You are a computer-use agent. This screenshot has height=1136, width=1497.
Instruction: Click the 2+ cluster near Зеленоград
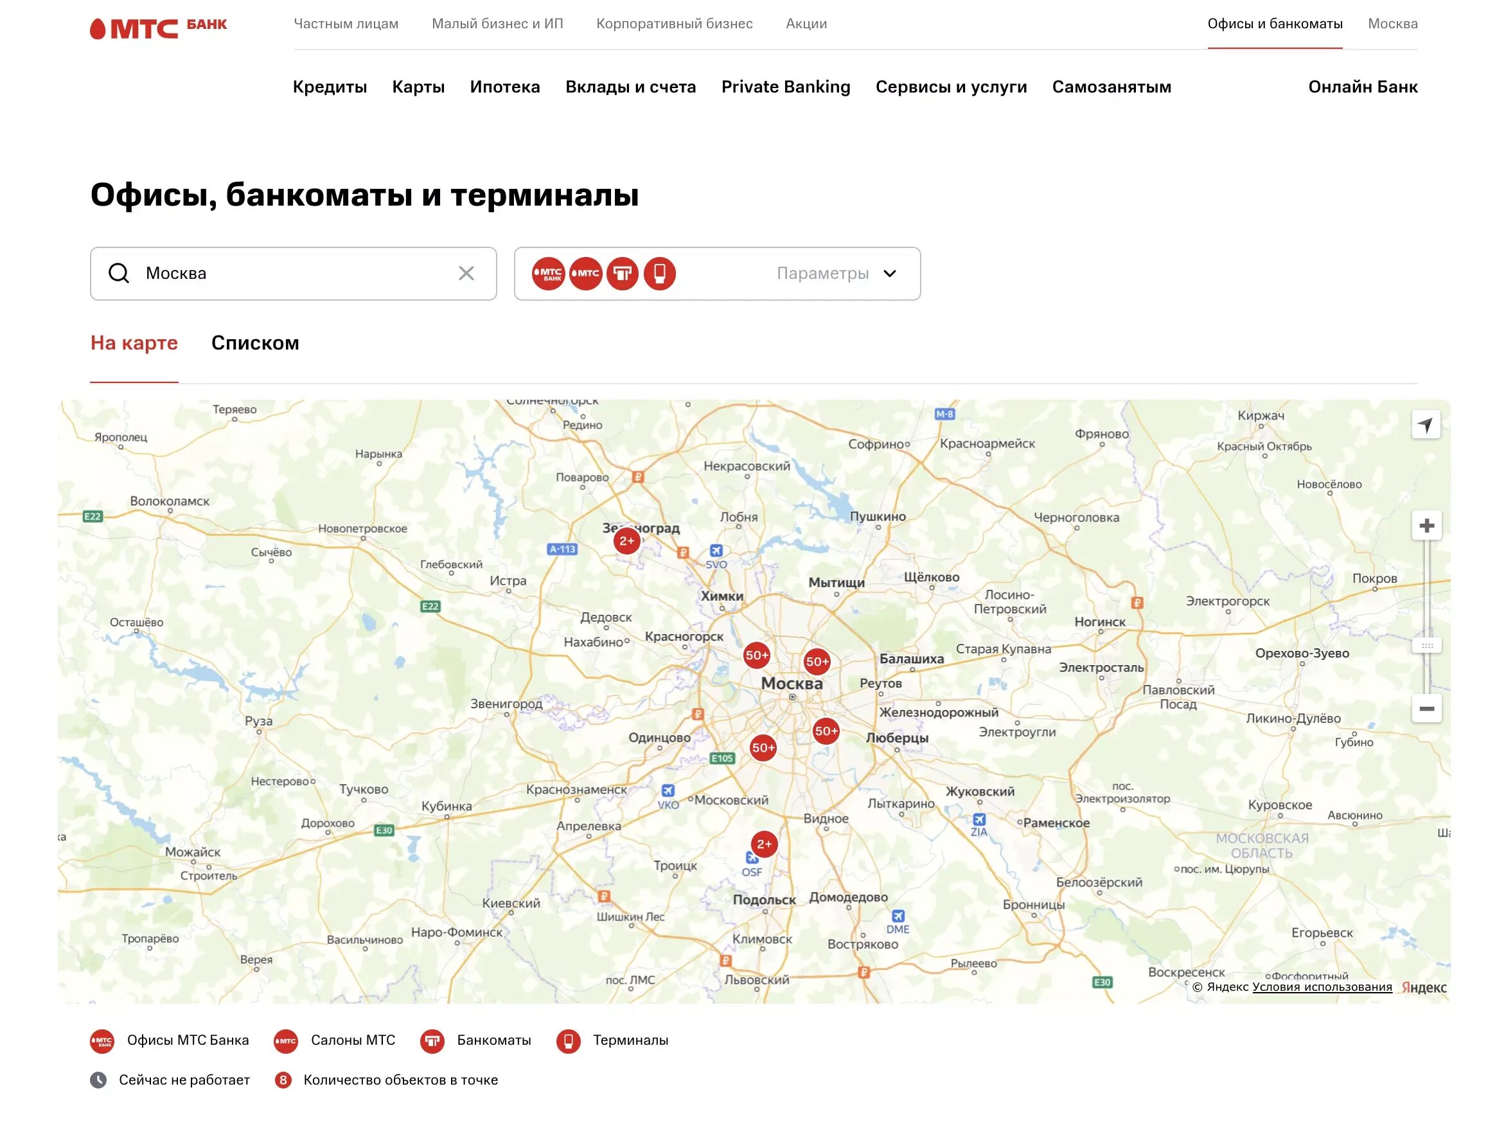(626, 541)
